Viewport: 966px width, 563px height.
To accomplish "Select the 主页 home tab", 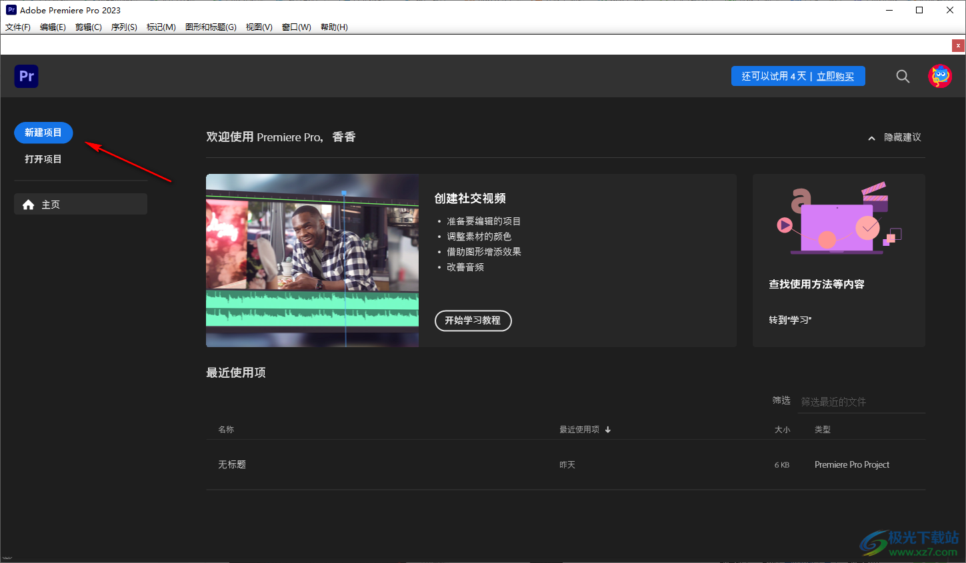I will point(81,204).
